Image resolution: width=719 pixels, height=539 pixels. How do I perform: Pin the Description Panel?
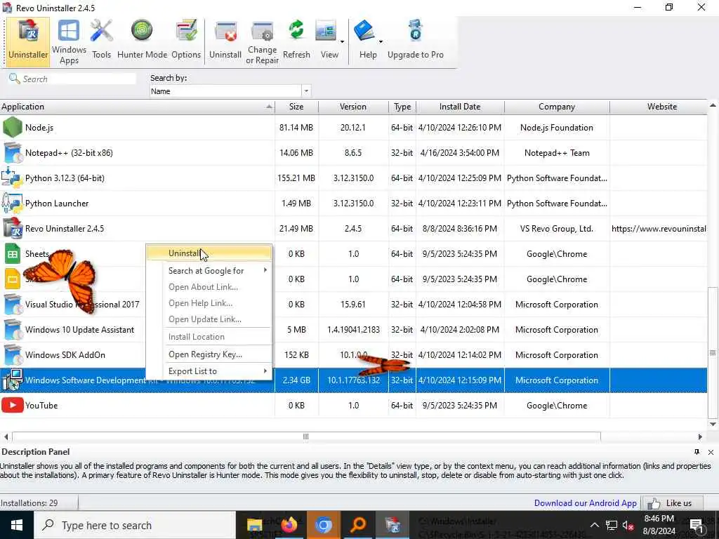click(697, 452)
